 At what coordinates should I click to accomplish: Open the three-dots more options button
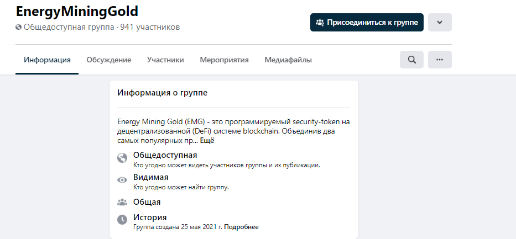click(440, 60)
